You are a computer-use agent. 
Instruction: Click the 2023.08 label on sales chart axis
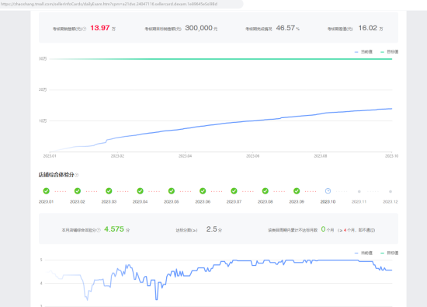[321, 156]
